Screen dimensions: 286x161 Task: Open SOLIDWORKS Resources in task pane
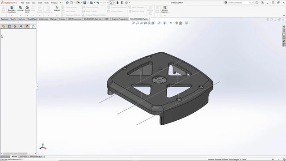(284, 27)
